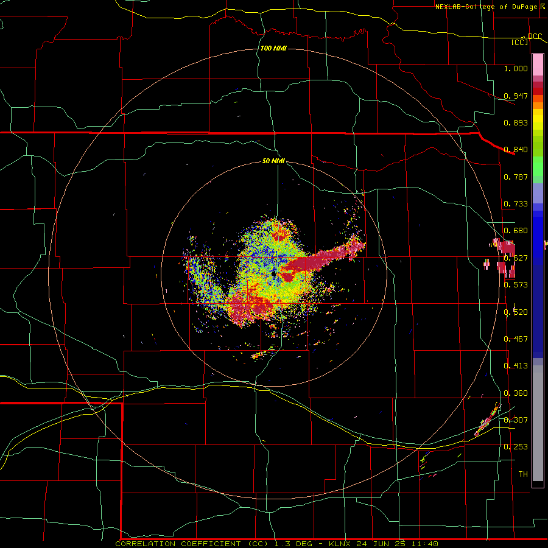This screenshot has width=548, height=548.
Task: Click the 0.467 legend value
Action: coord(516,339)
